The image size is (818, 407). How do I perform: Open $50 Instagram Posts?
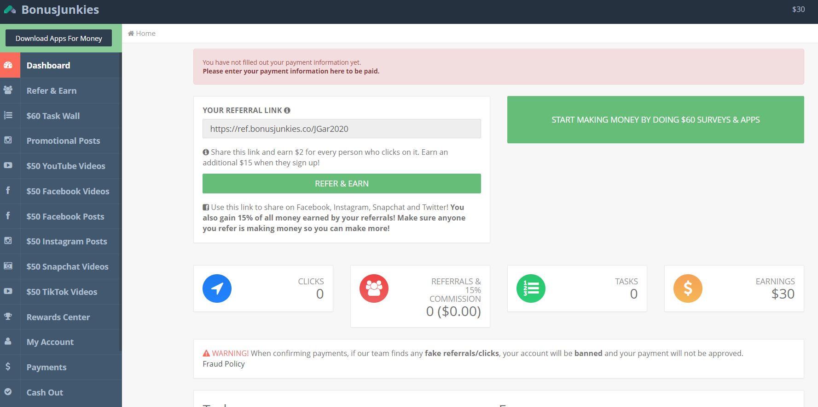coord(61,241)
